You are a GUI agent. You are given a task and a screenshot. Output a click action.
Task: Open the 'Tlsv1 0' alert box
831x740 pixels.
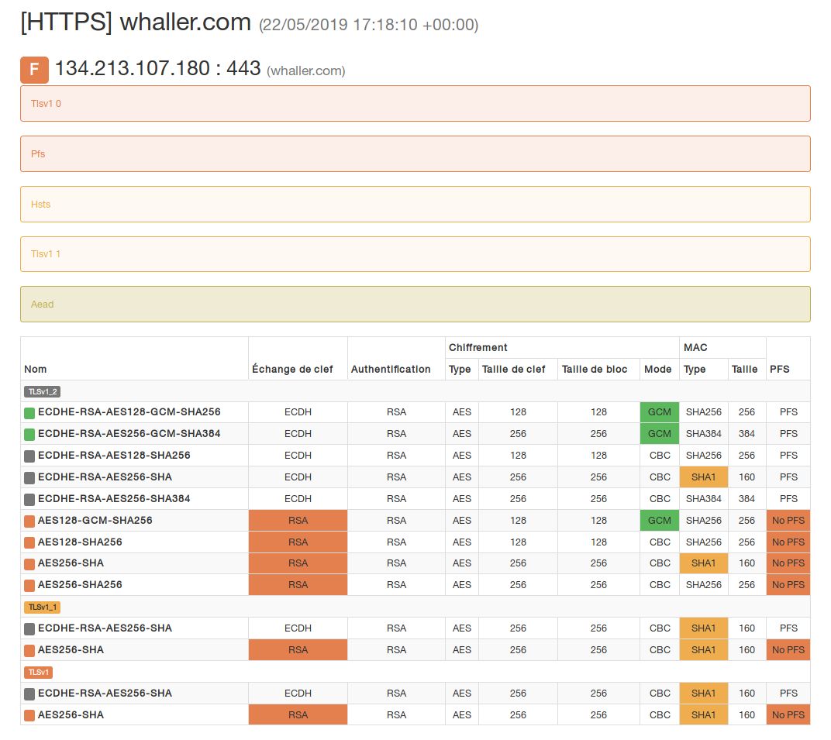click(415, 104)
